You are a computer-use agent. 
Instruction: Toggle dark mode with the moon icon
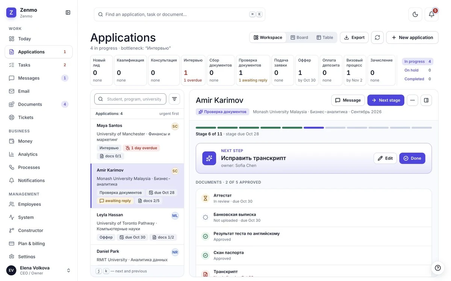tap(415, 14)
